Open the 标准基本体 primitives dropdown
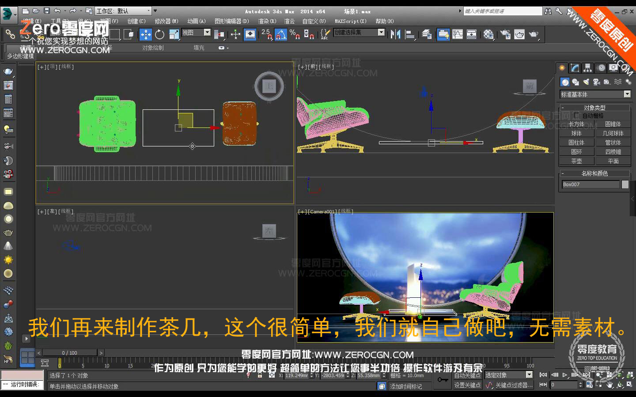Viewport: 636px width, 397px height. click(595, 94)
